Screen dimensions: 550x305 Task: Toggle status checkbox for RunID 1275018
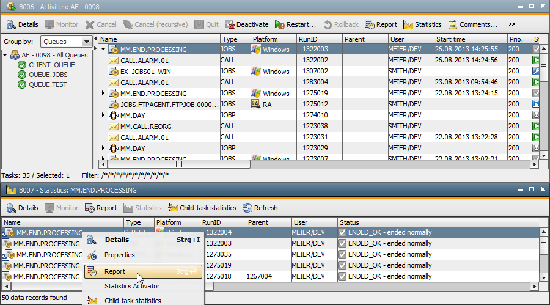pos(342,276)
